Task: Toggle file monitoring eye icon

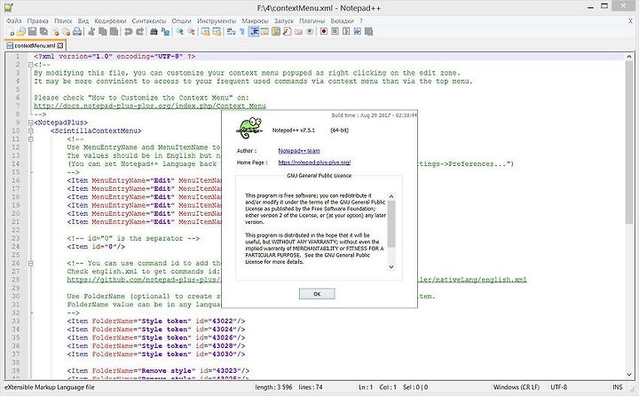Action: pos(310,31)
